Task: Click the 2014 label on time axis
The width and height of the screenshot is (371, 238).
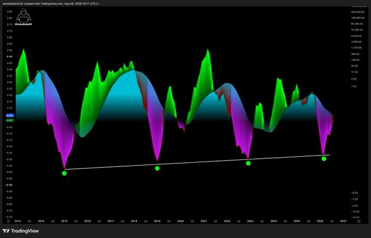Action: click(41, 221)
